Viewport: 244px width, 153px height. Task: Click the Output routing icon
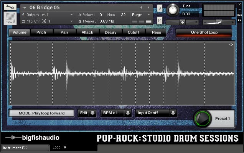click(23, 15)
